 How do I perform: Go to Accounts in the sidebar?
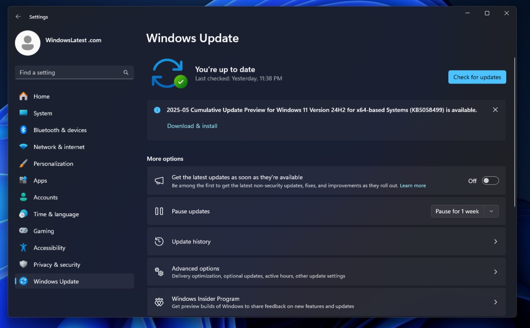pyautogui.click(x=74, y=198)
